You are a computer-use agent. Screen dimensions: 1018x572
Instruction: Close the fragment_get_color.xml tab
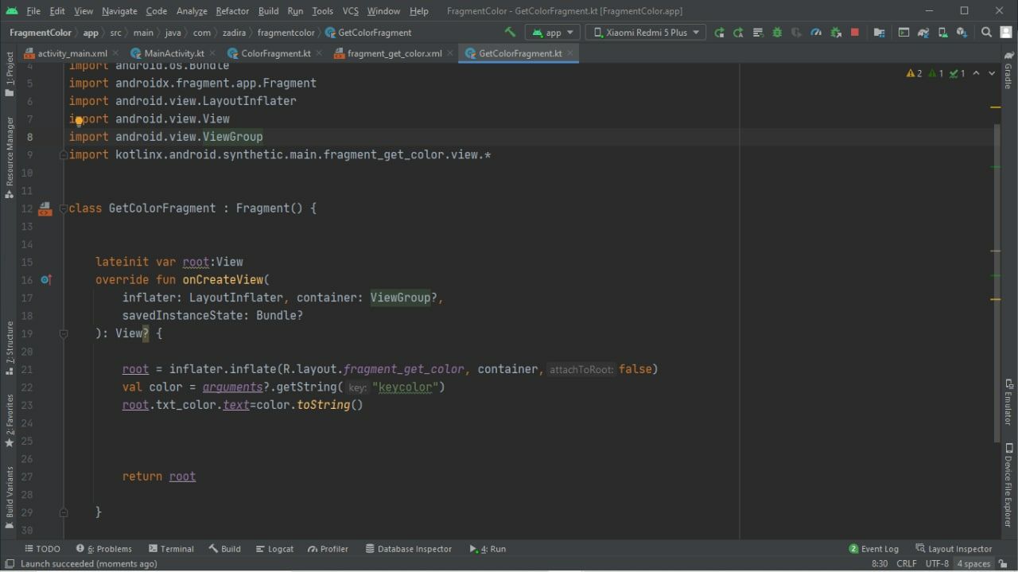pyautogui.click(x=449, y=53)
